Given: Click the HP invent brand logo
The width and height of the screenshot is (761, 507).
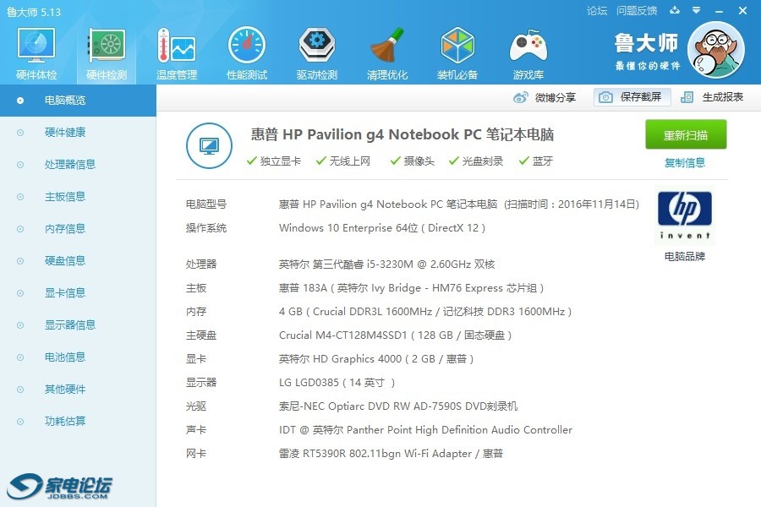Looking at the screenshot, I should 684,215.
